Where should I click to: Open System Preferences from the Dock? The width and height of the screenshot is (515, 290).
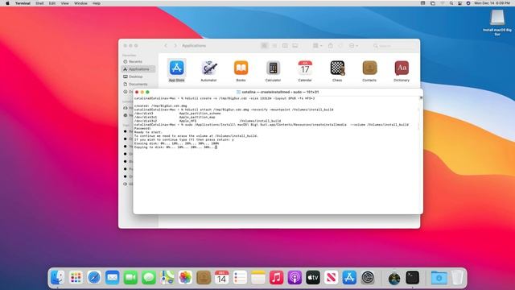pyautogui.click(x=368, y=277)
